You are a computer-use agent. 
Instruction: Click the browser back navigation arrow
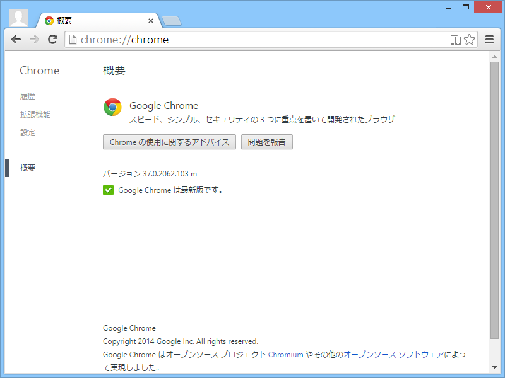click(x=16, y=39)
